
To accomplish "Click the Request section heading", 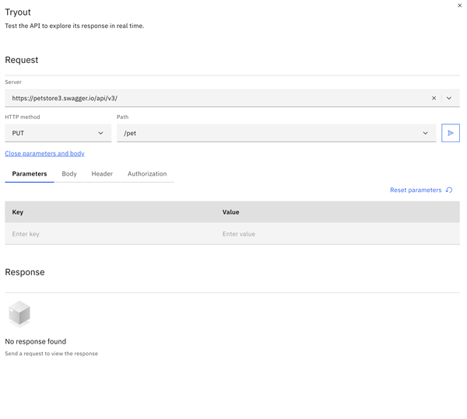I will (22, 60).
